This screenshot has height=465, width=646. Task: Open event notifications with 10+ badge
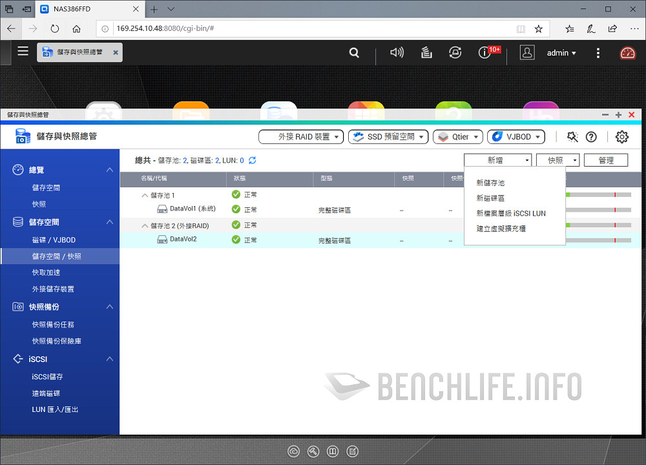(486, 53)
